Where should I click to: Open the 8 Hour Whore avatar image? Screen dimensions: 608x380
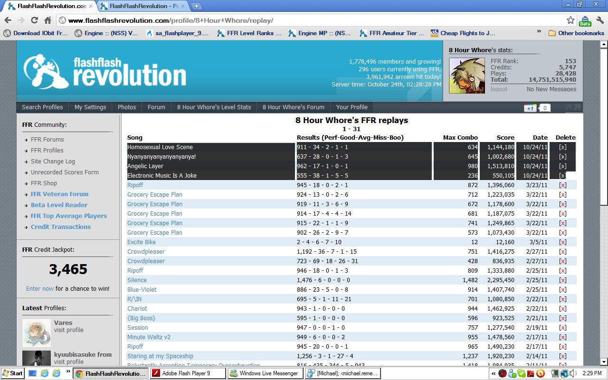[x=467, y=76]
